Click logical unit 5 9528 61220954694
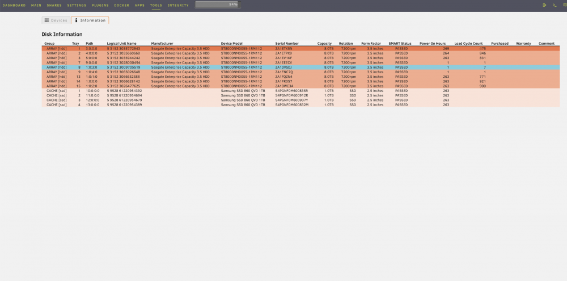 (124, 95)
